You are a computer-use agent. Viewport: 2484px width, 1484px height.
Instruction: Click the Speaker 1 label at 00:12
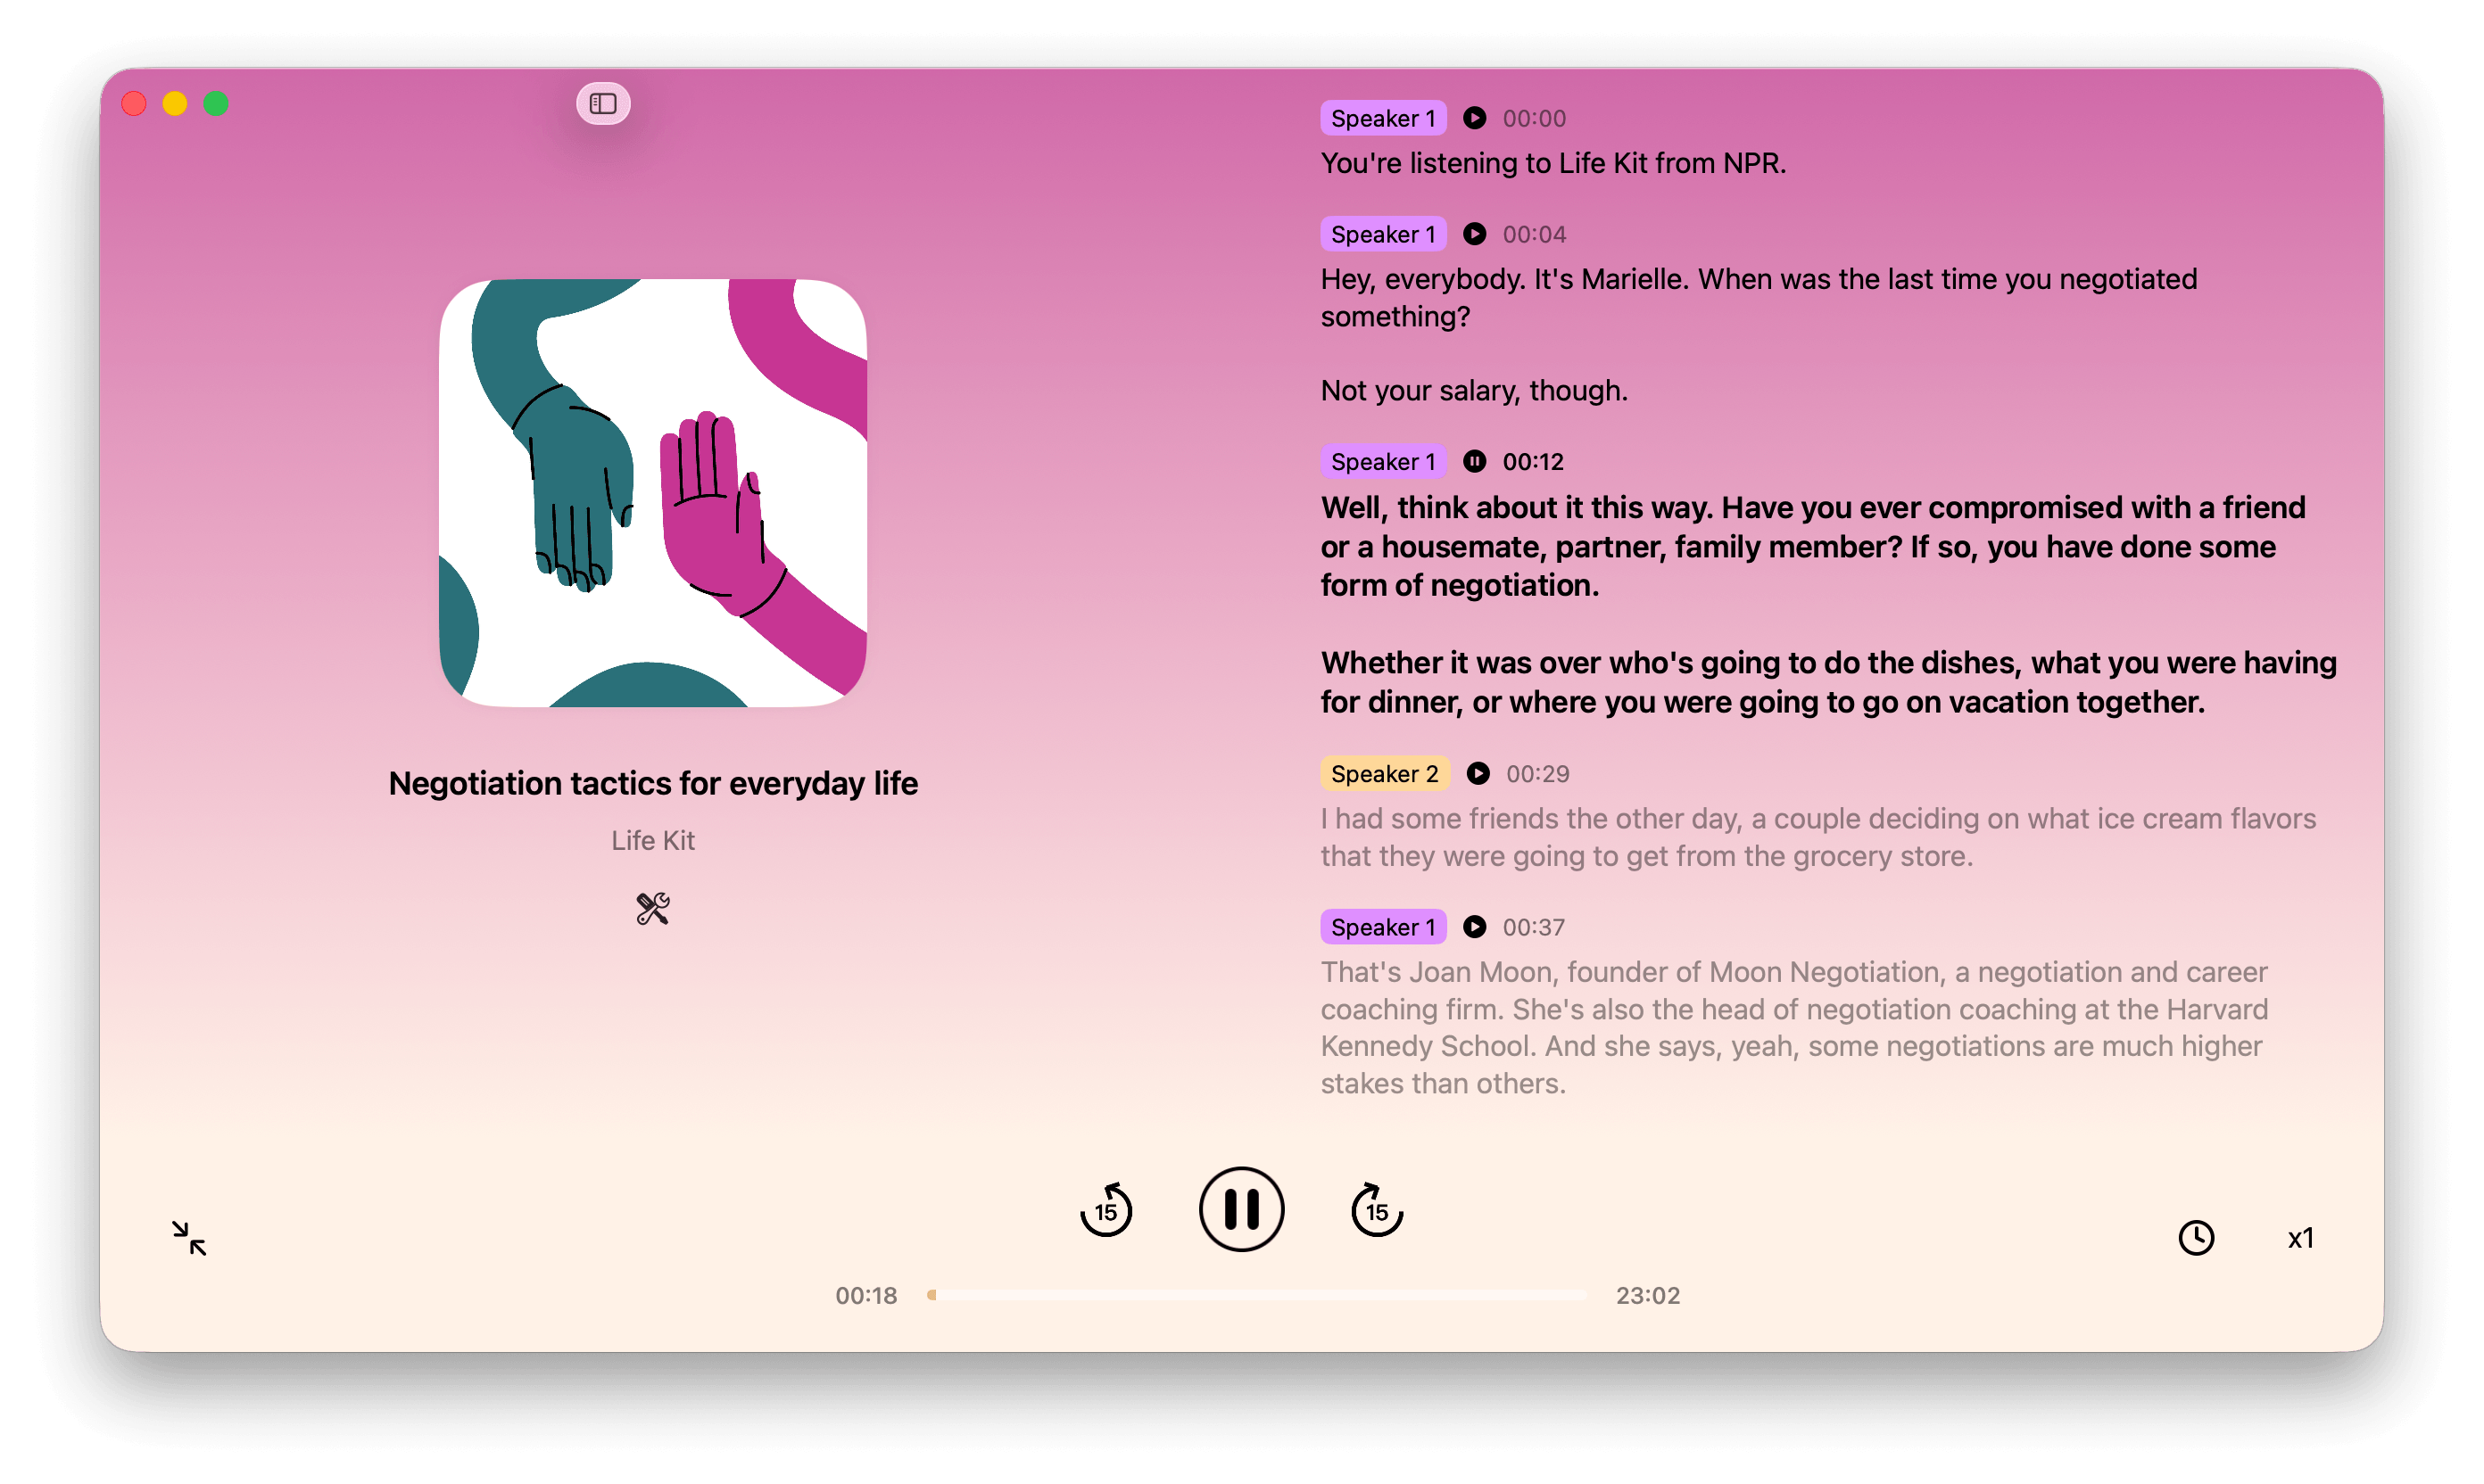1383,461
